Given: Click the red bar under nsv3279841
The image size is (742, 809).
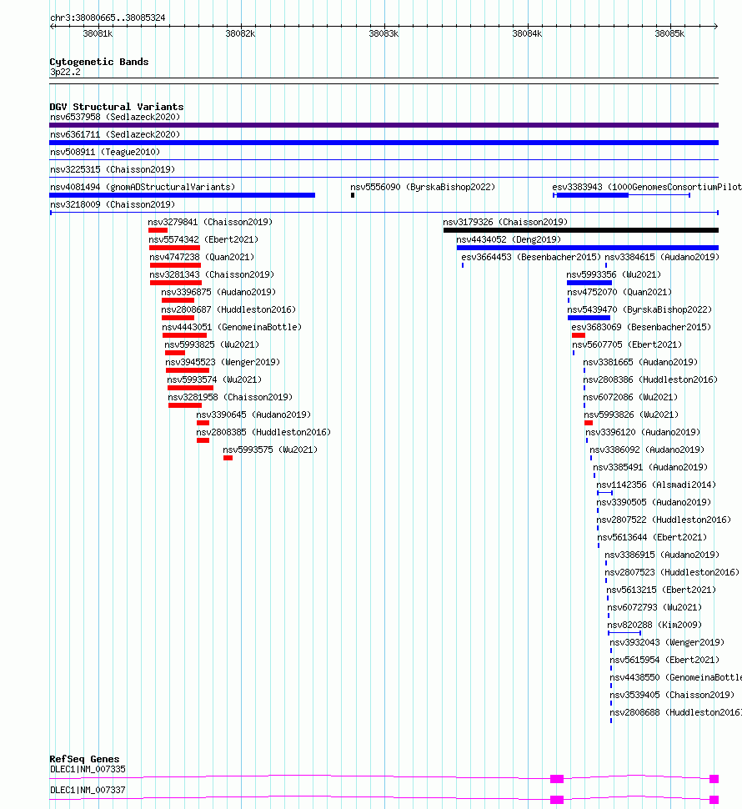Looking at the screenshot, I should click(158, 231).
